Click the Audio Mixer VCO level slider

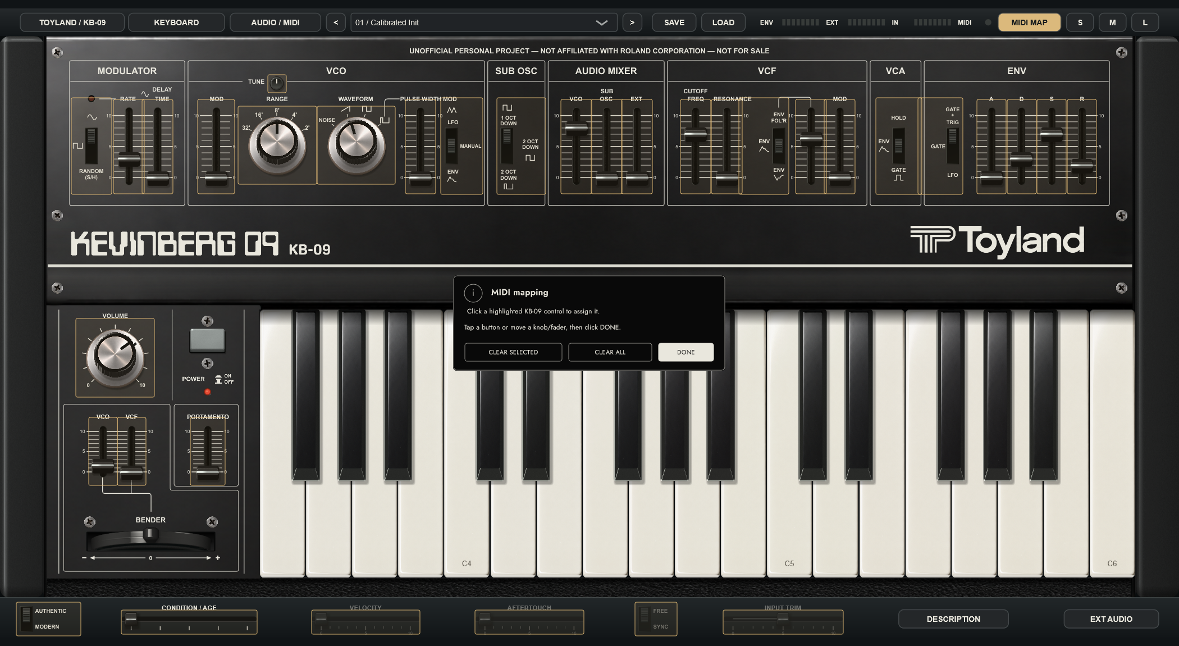point(576,146)
